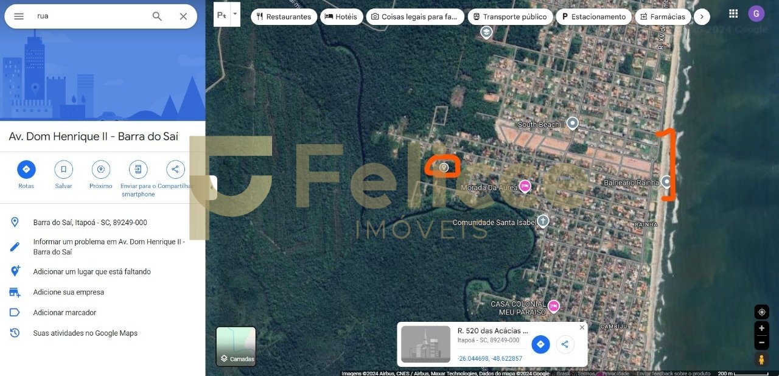Select the Restaurantes category chip

click(284, 17)
